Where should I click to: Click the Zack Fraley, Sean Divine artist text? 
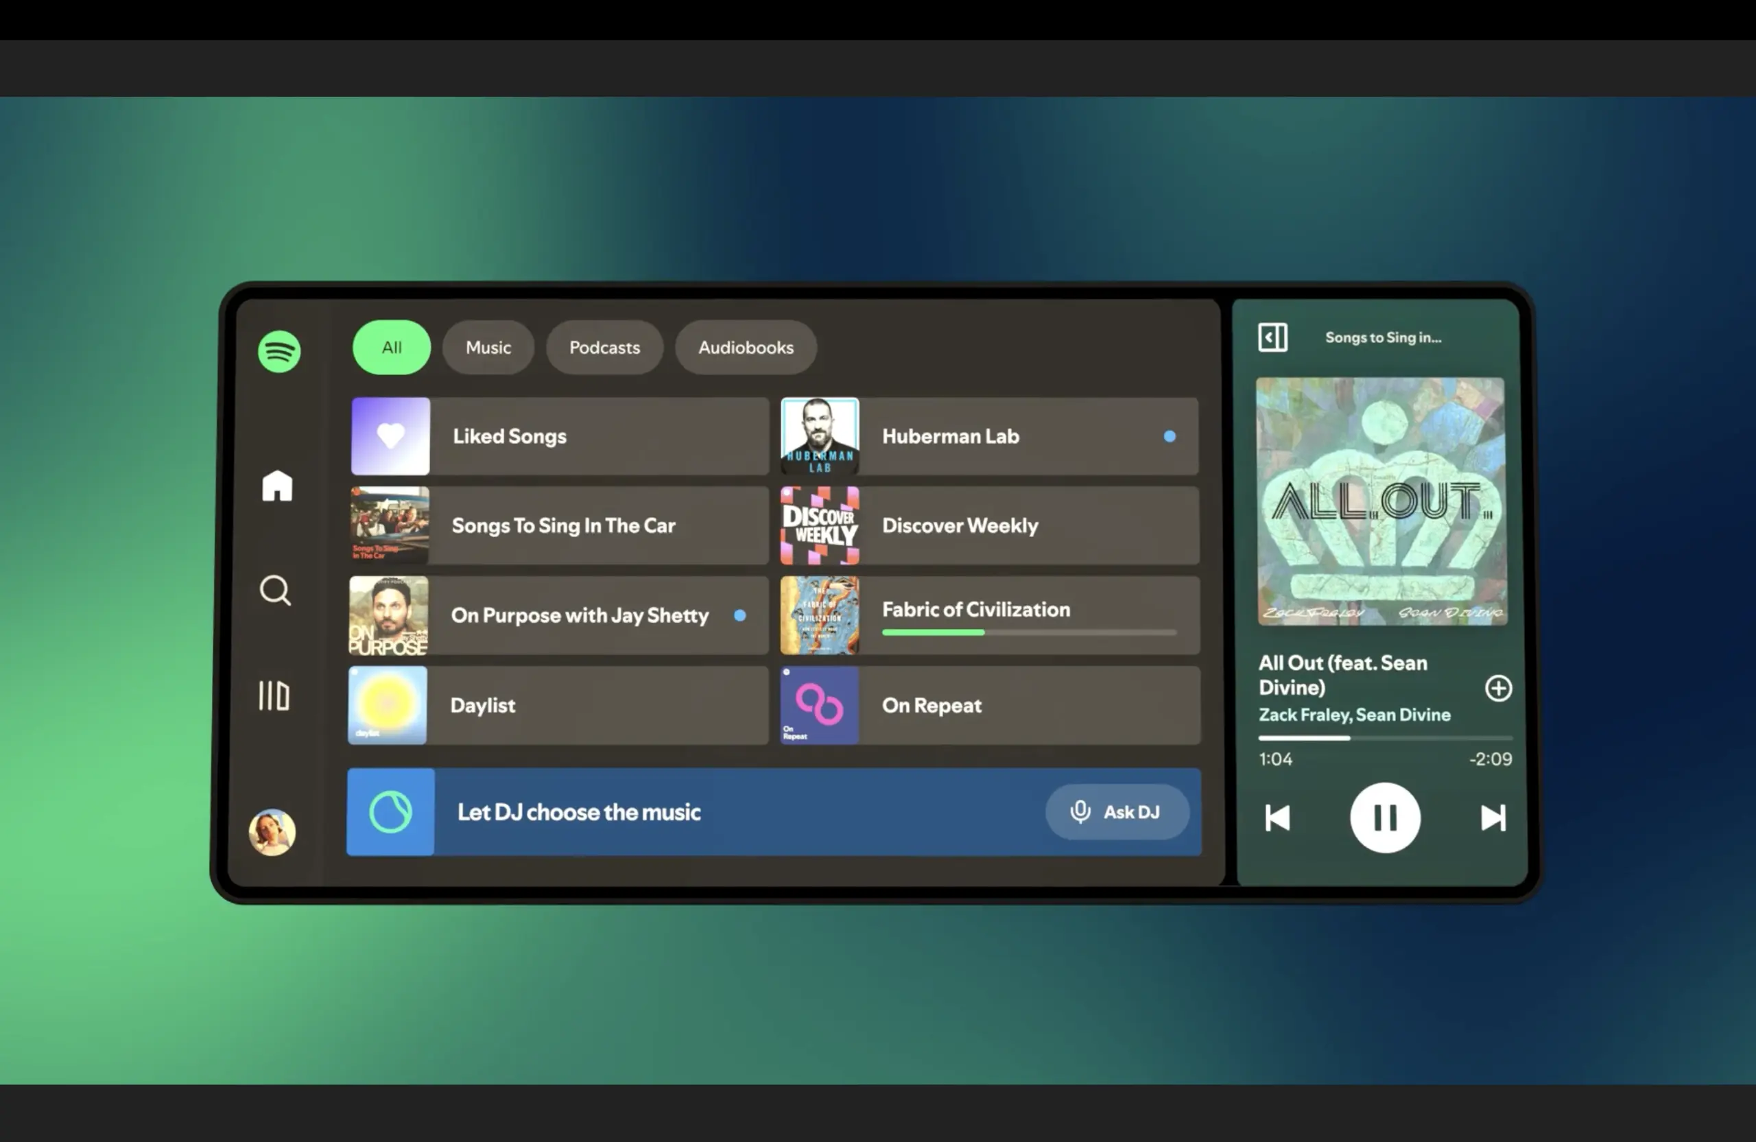coord(1355,715)
